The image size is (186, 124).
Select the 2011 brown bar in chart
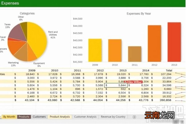click(x=135, y=54)
